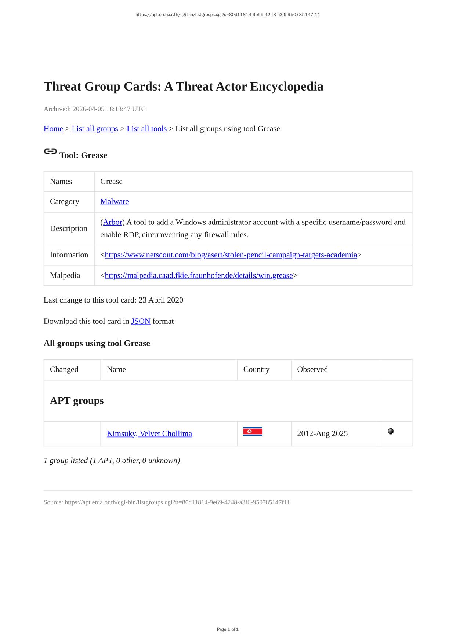
Task: Click the APT groups section heading
Action: 77,400
